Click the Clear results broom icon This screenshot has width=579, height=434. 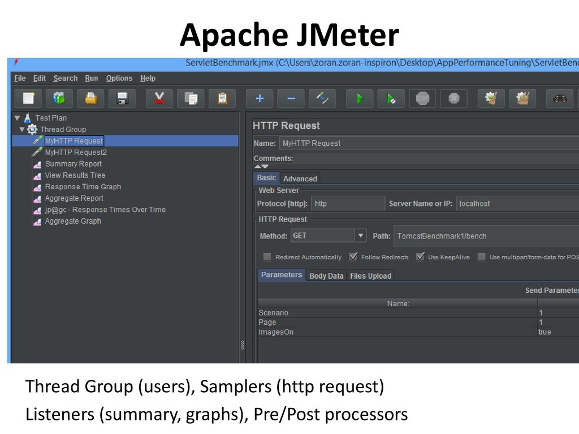coord(491,98)
